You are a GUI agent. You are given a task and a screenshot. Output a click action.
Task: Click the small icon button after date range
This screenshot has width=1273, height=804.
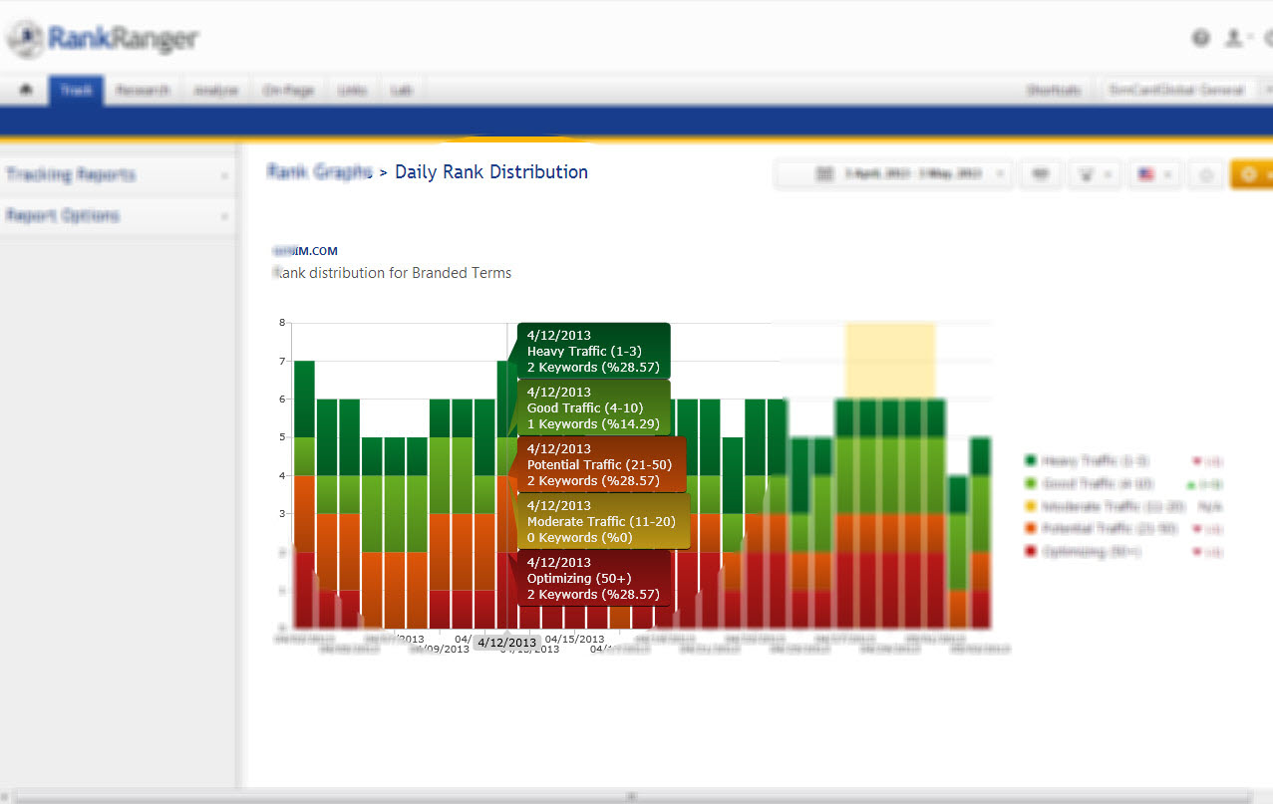(x=1041, y=174)
